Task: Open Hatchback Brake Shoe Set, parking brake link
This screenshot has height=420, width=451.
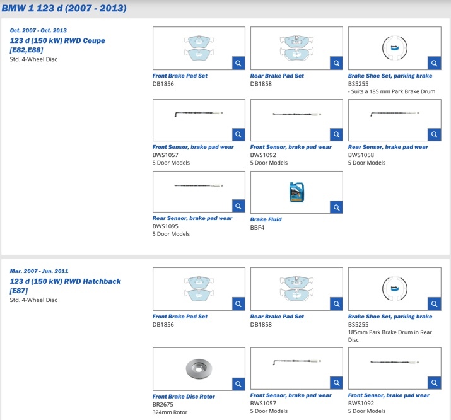Action: point(390,317)
